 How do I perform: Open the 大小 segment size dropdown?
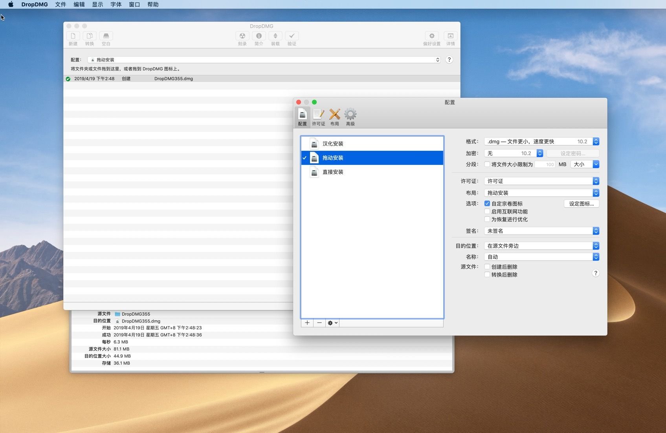585,164
